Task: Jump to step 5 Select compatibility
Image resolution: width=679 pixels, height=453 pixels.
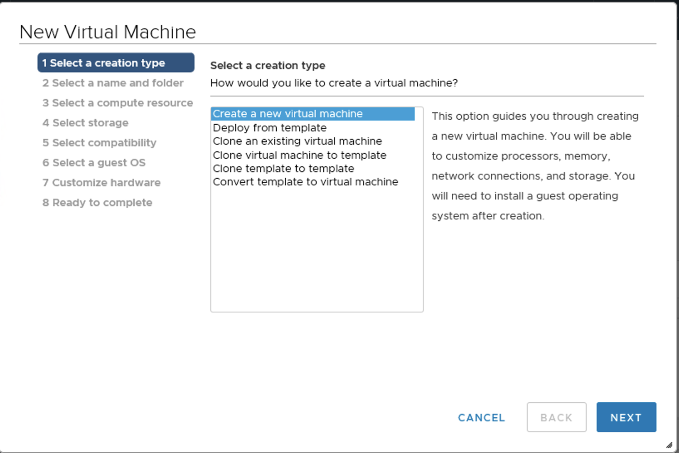Action: pyautogui.click(x=99, y=143)
